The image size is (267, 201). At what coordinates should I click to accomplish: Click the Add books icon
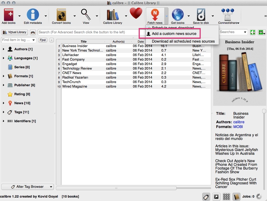(8, 15)
